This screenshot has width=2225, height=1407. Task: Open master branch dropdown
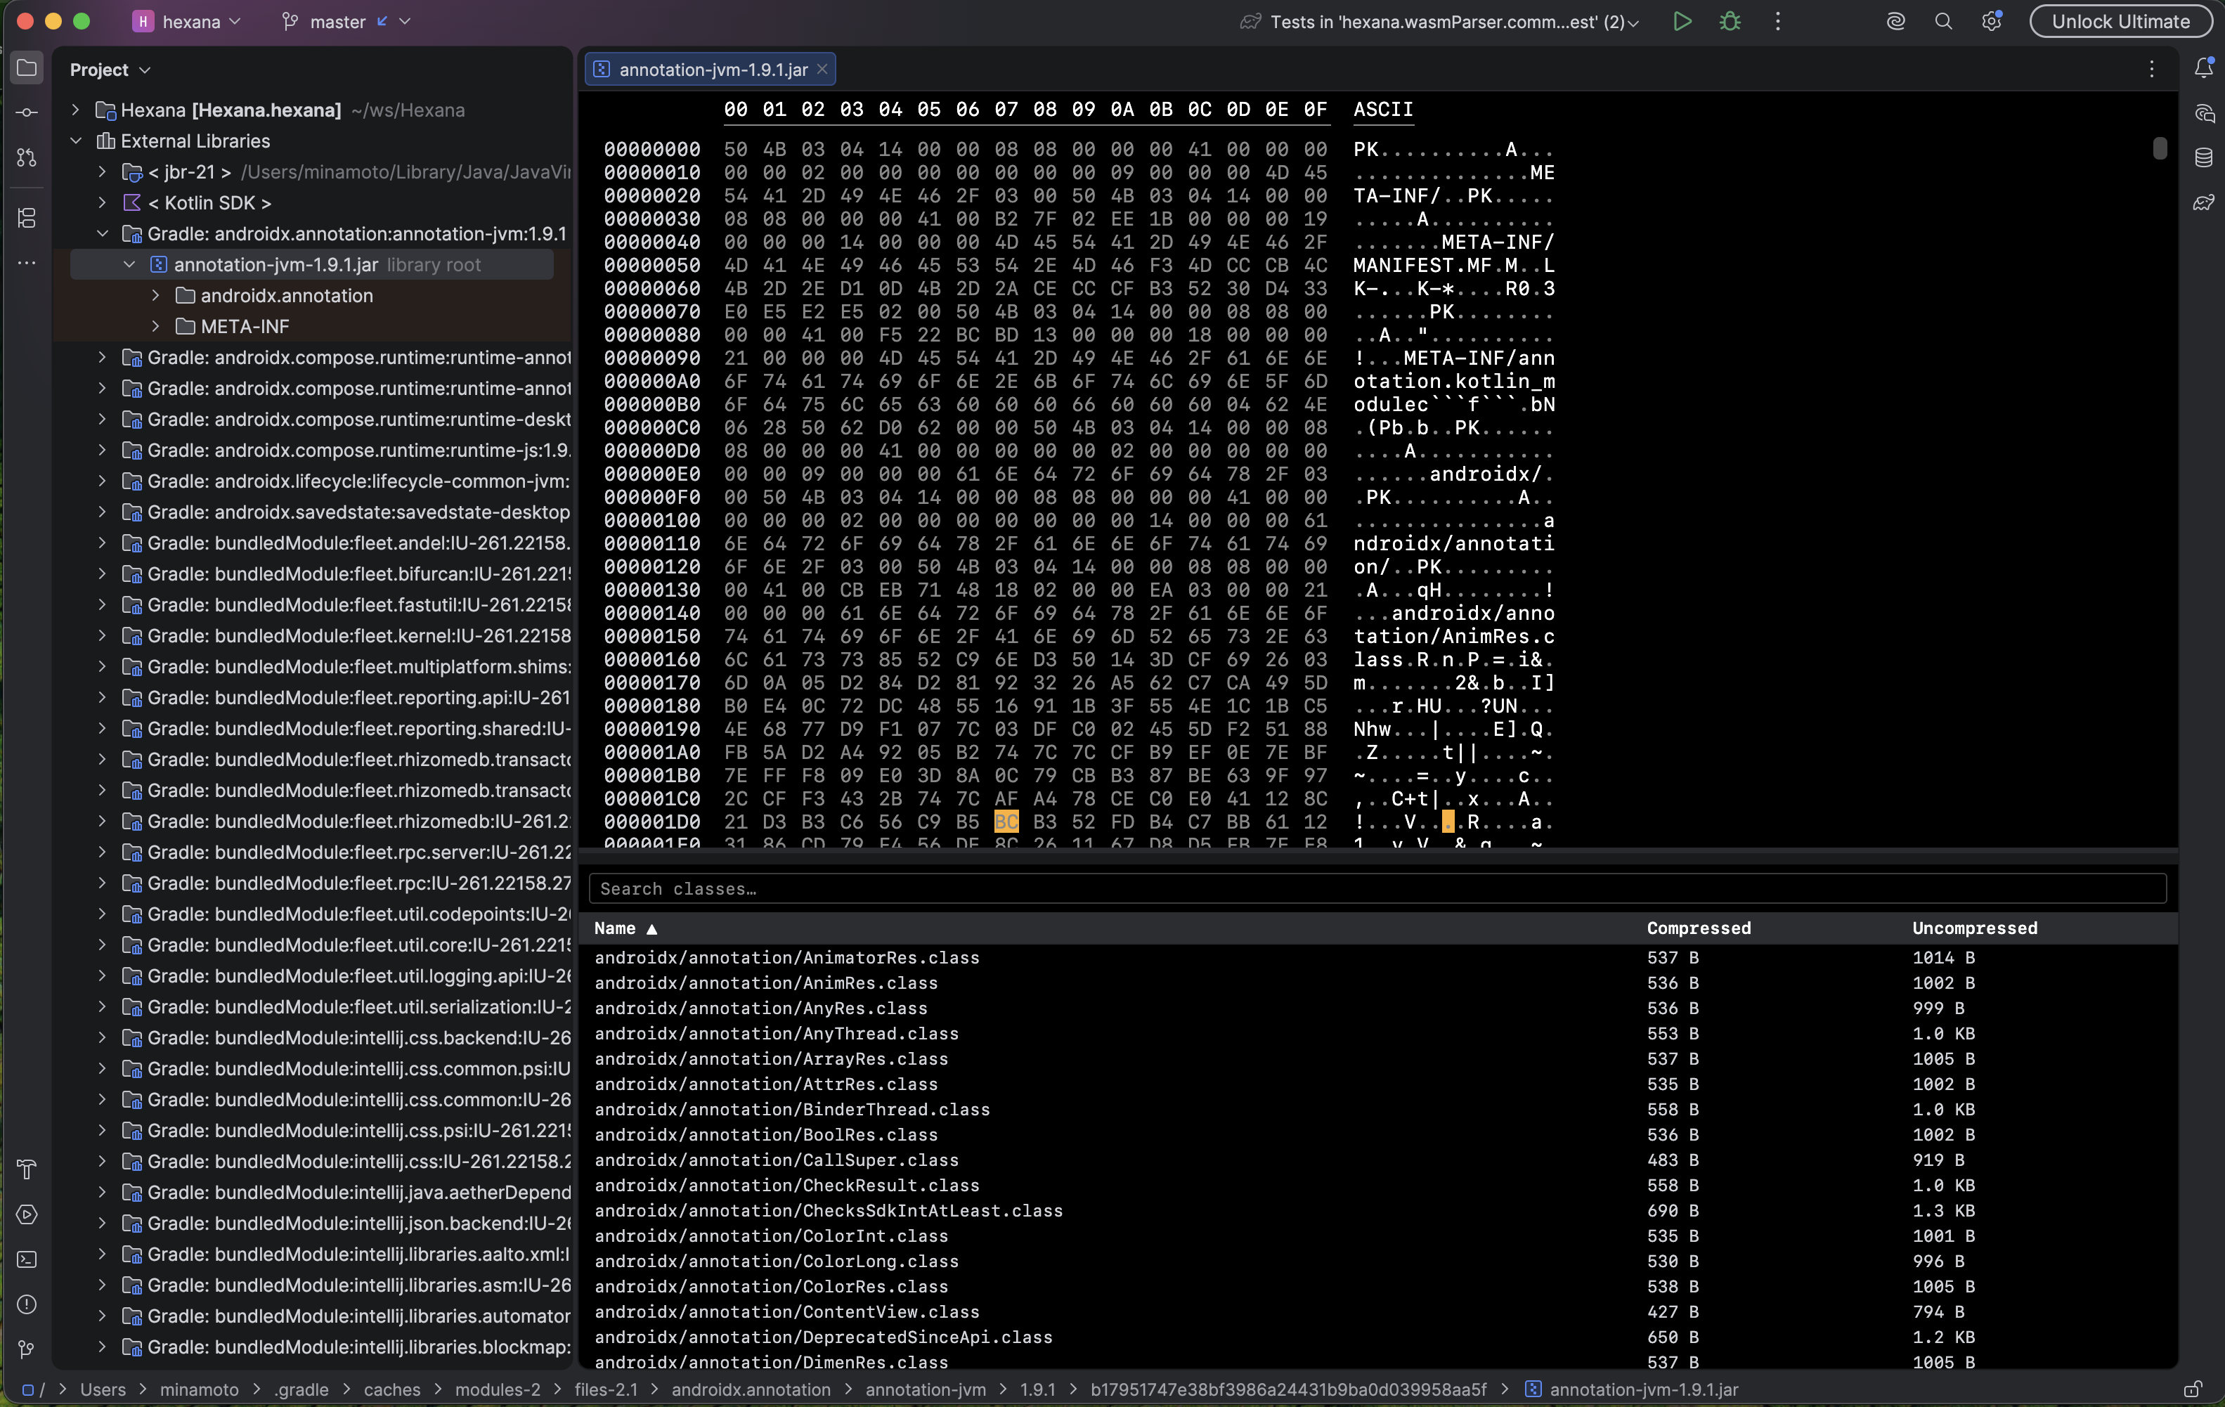(x=346, y=21)
